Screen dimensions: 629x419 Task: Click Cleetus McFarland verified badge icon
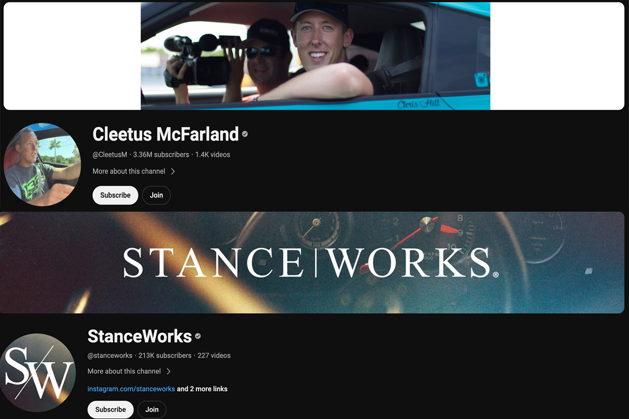[245, 134]
